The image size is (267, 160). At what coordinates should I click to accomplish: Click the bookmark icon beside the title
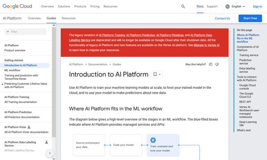pos(155,74)
